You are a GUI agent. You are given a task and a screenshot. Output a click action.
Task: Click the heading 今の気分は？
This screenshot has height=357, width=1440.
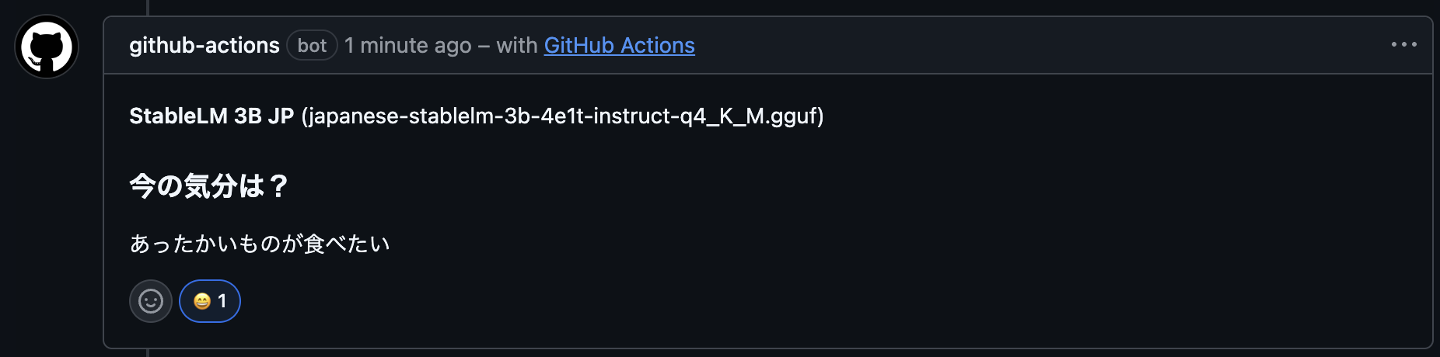tap(208, 186)
